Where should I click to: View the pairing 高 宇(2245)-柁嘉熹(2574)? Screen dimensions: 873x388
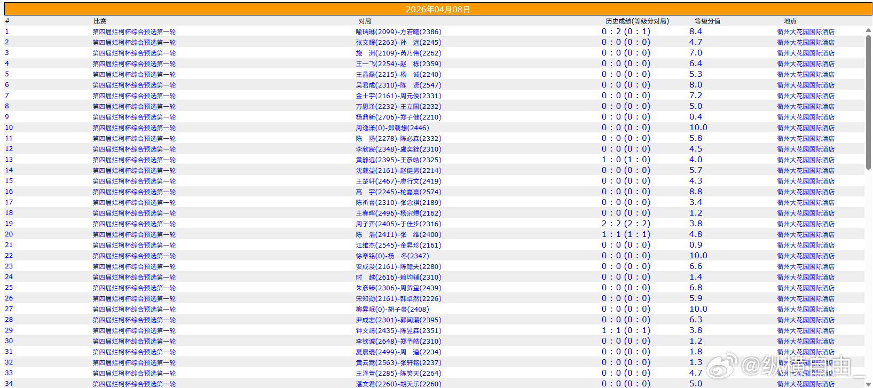pos(398,192)
